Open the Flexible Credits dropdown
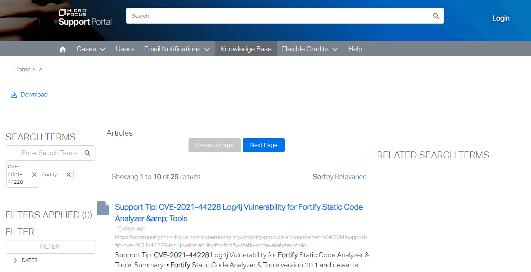 click(x=309, y=49)
